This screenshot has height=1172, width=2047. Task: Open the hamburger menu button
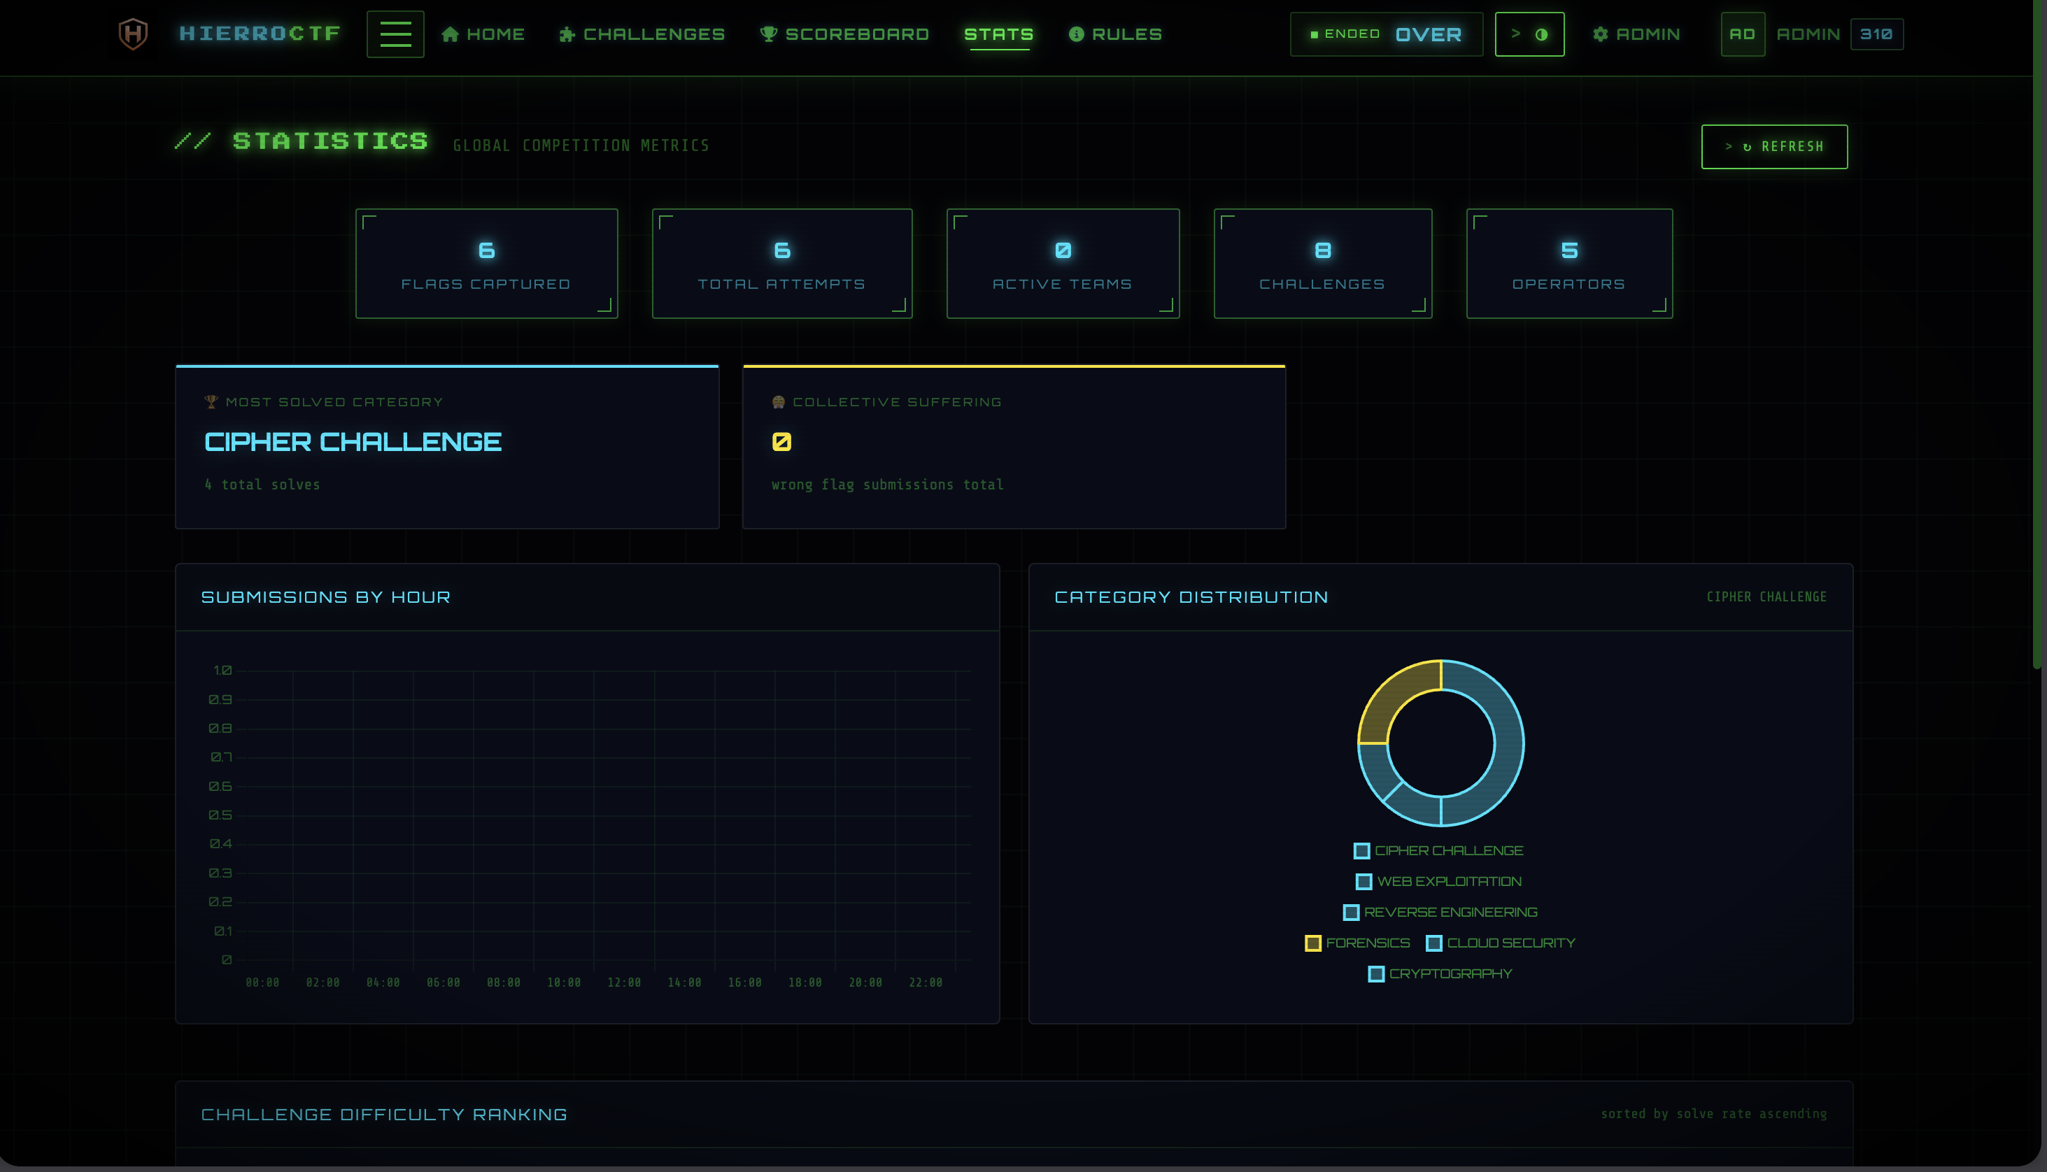(x=395, y=34)
